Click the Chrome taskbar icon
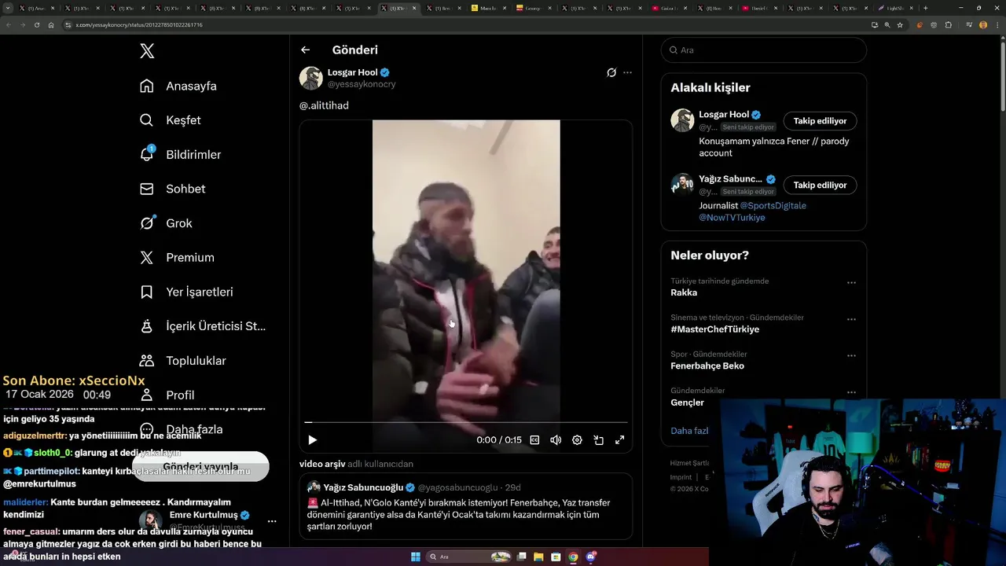This screenshot has width=1006, height=566. tap(573, 557)
